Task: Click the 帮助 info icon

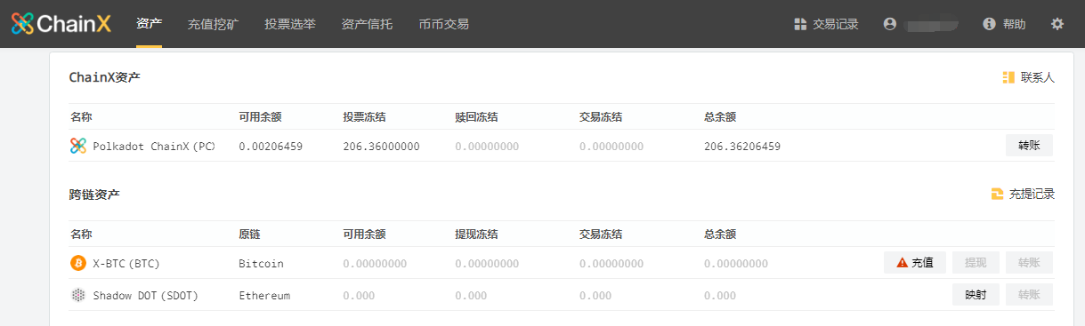Action: [989, 24]
